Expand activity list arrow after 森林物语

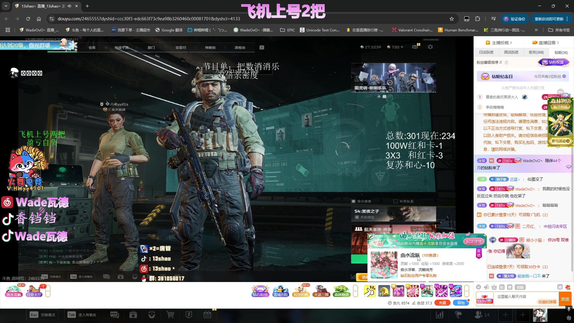tap(355, 291)
